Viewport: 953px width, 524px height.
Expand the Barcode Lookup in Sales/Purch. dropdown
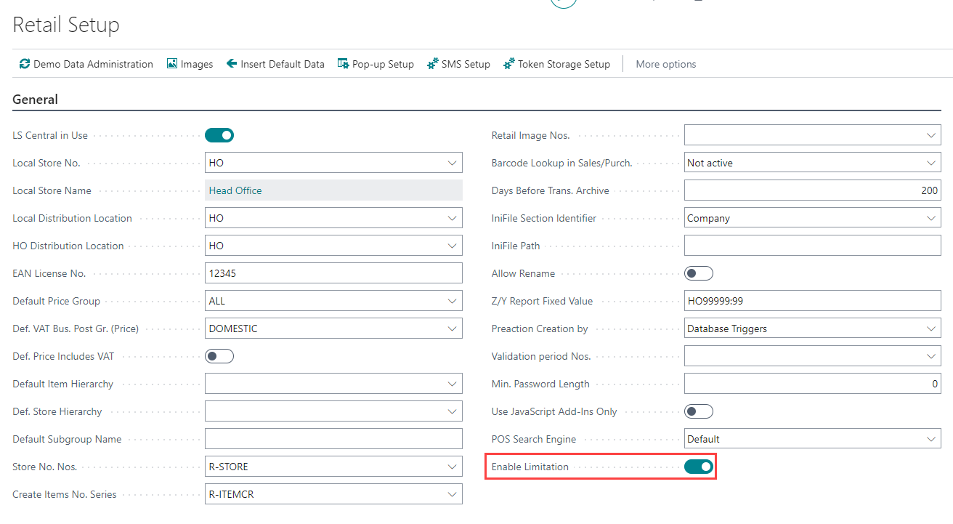click(931, 163)
